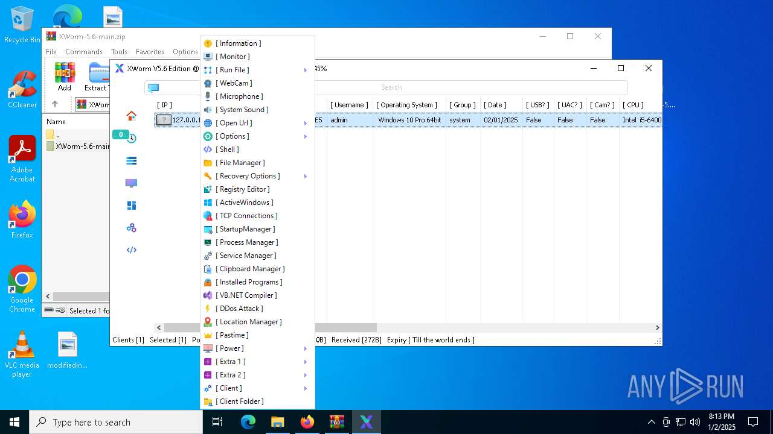Expand the Extra 2 submenu arrow
773x434 pixels.
306,375
